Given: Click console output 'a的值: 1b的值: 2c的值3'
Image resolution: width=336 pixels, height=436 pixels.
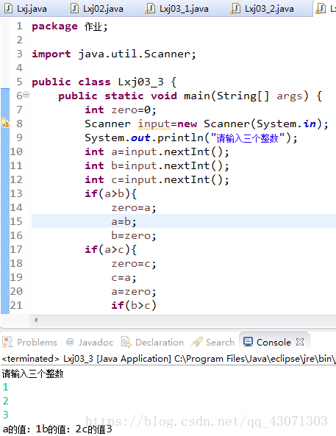Looking at the screenshot, I should click(57, 429).
